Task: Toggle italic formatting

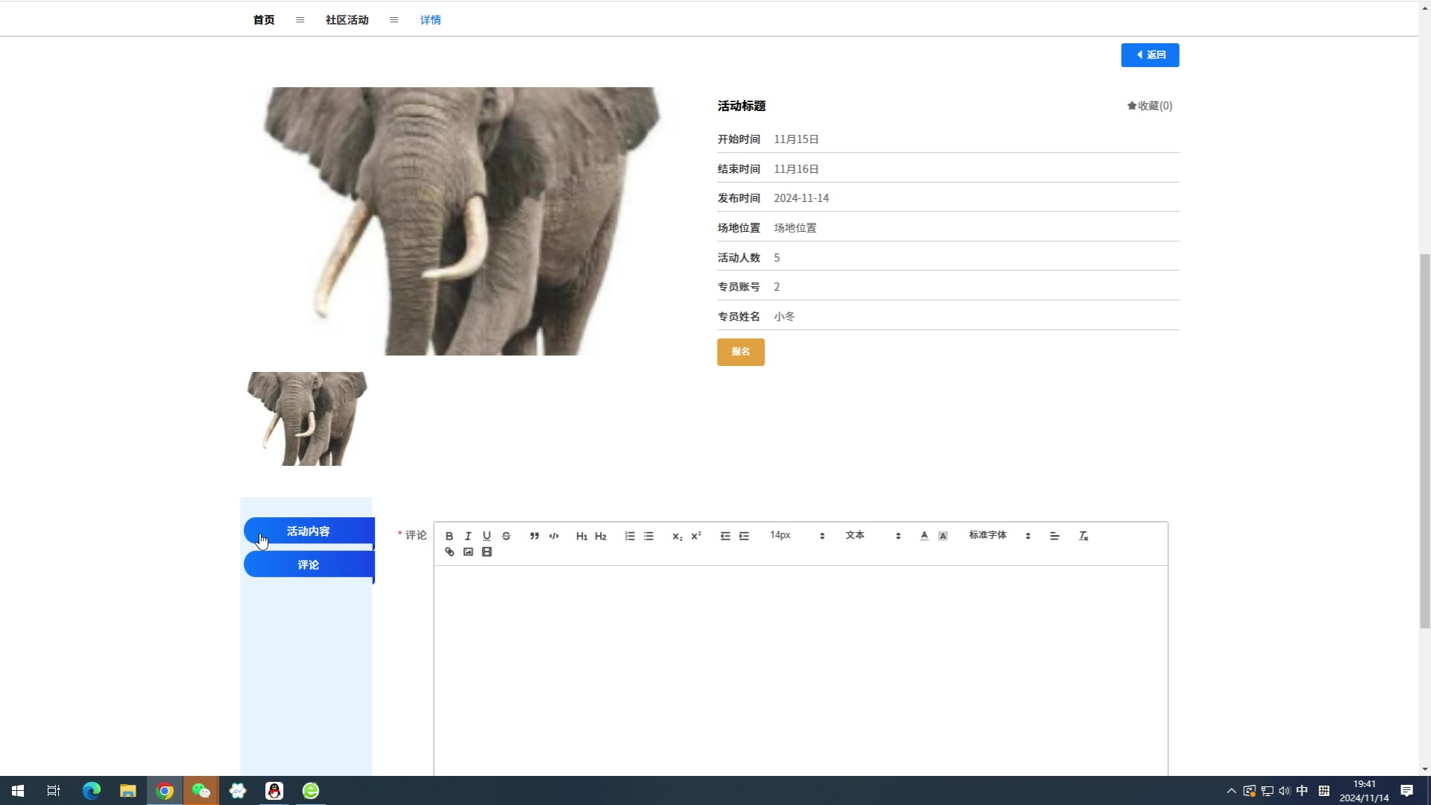Action: tap(468, 536)
